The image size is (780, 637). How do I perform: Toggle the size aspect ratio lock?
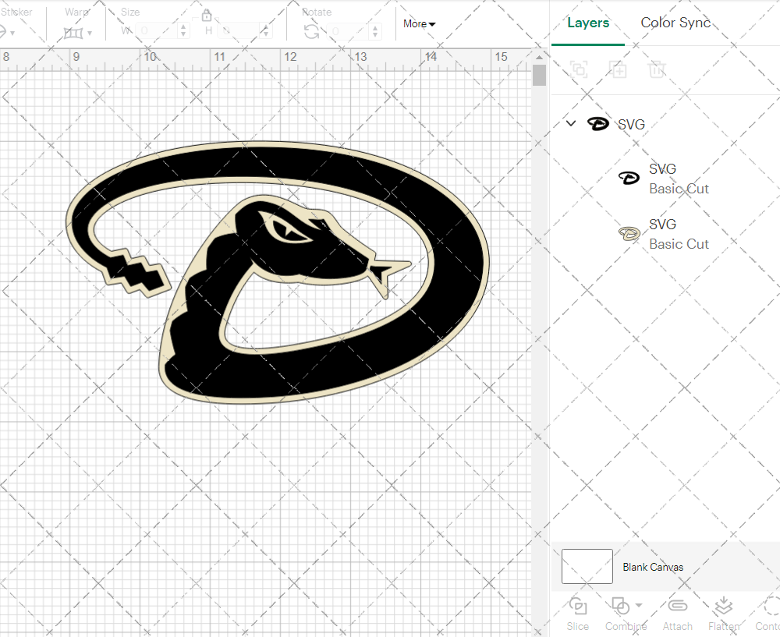pos(207,16)
